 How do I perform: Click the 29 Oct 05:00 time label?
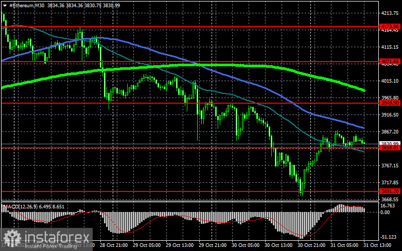tap(147, 245)
